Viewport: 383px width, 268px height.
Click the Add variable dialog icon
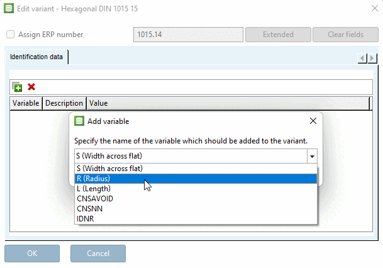(x=79, y=121)
